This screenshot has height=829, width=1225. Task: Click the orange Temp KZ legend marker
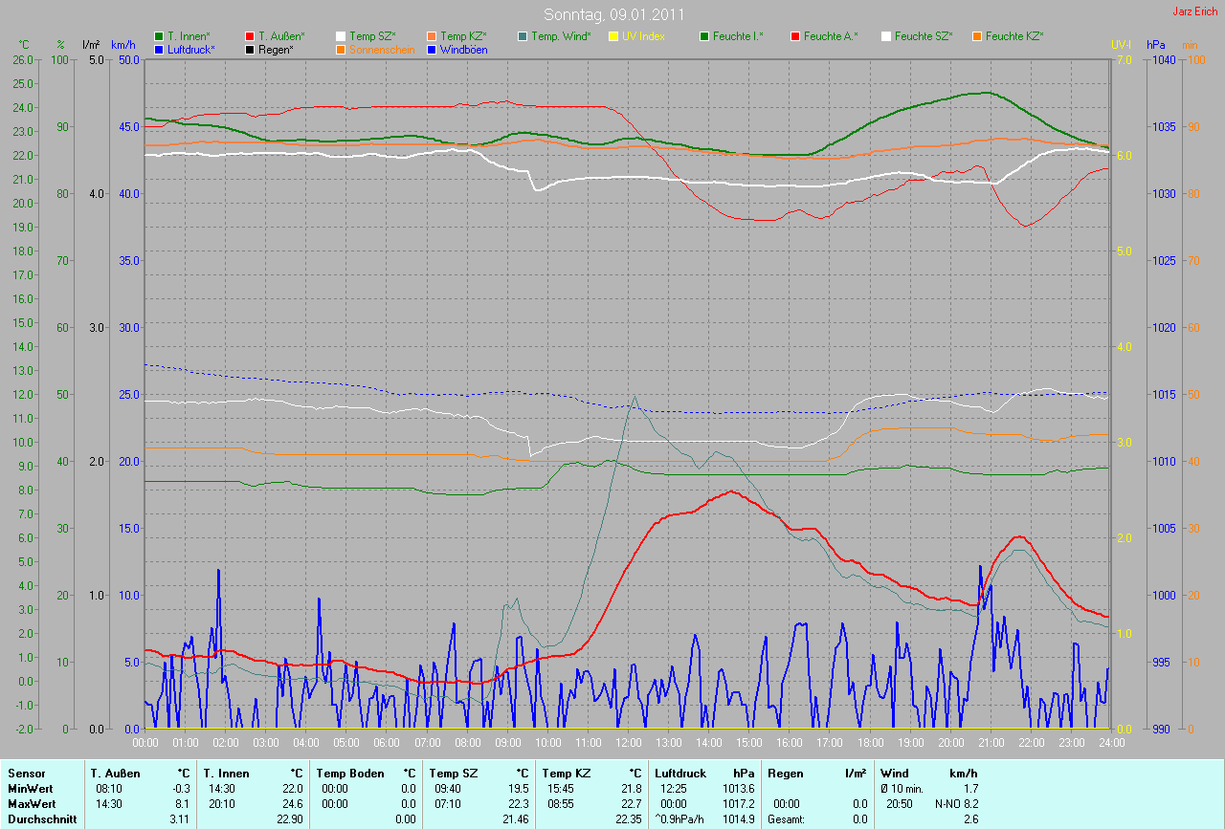tap(431, 36)
